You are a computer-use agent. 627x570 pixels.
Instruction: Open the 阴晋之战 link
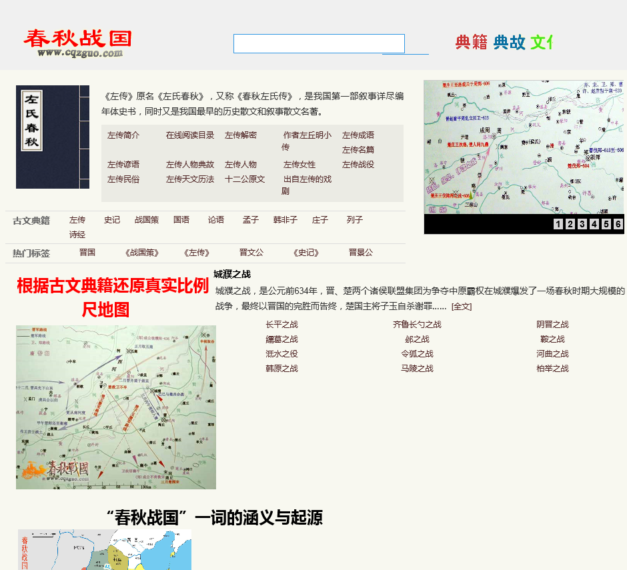(552, 325)
